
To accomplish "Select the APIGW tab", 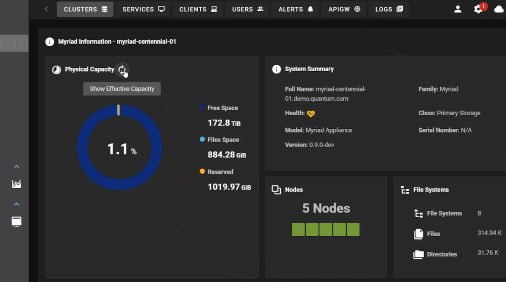I will (x=344, y=10).
